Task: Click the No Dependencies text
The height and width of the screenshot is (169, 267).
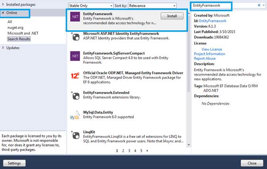Action: tap(215, 104)
